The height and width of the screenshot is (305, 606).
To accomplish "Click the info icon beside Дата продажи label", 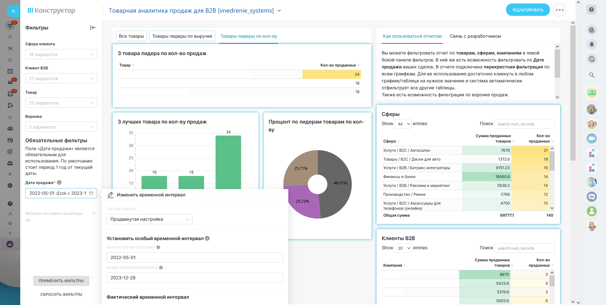I will 59,182.
